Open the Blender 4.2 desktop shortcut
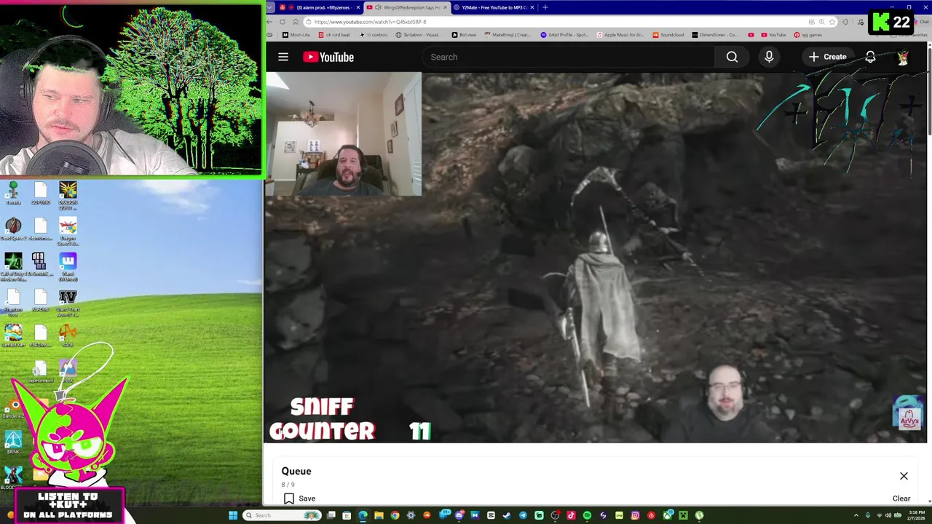Viewport: 932px width, 524px height. 13,407
